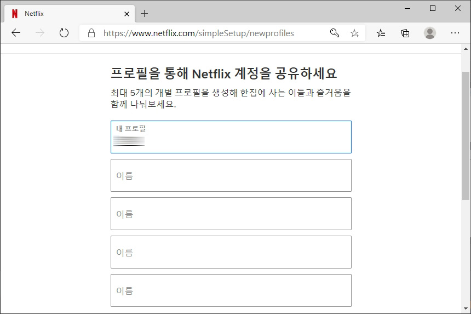Screen dimensions: 471x314
Task: Click the fourth empty 이름 field
Action: click(x=231, y=290)
